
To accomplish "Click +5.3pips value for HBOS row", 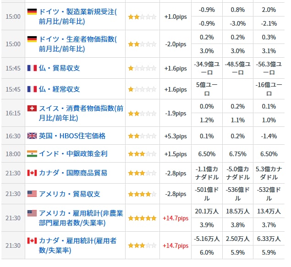I will pos(176,136).
